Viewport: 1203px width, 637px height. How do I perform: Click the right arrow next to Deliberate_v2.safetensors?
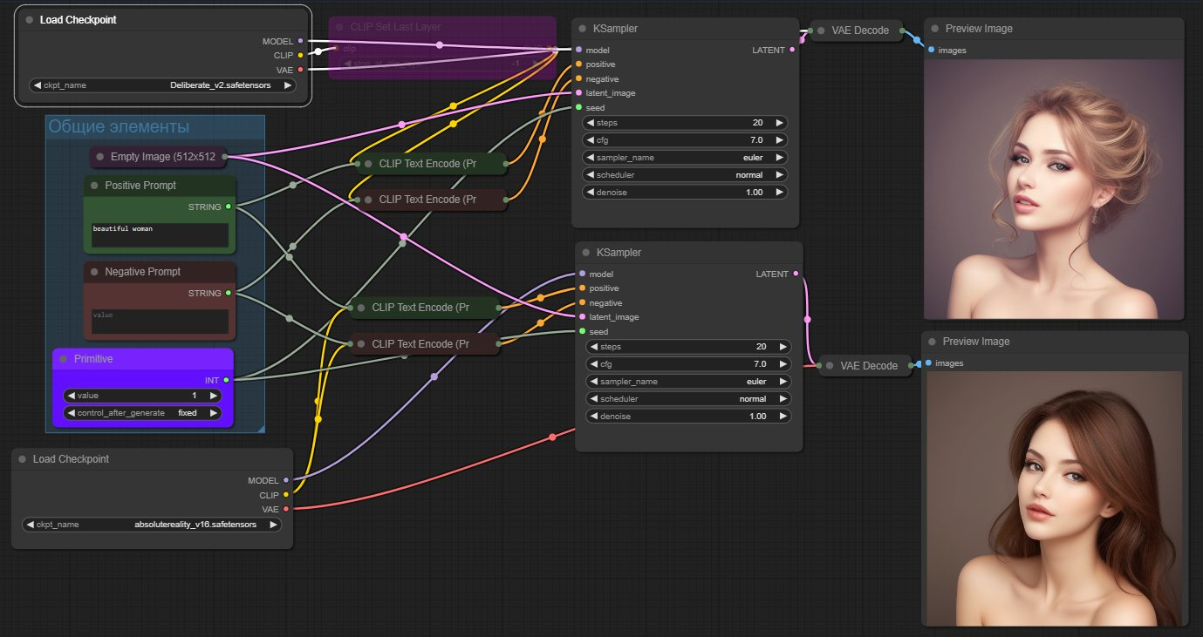point(286,85)
